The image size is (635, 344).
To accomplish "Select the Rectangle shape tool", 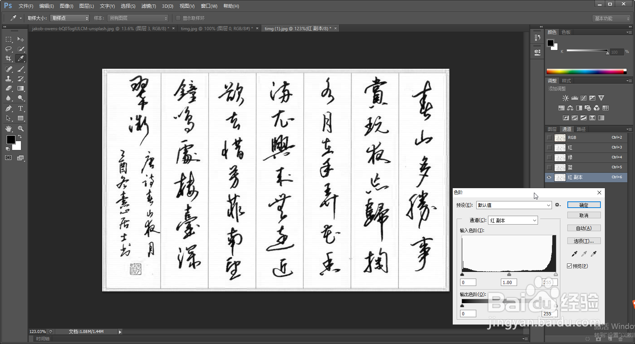I will (x=21, y=118).
